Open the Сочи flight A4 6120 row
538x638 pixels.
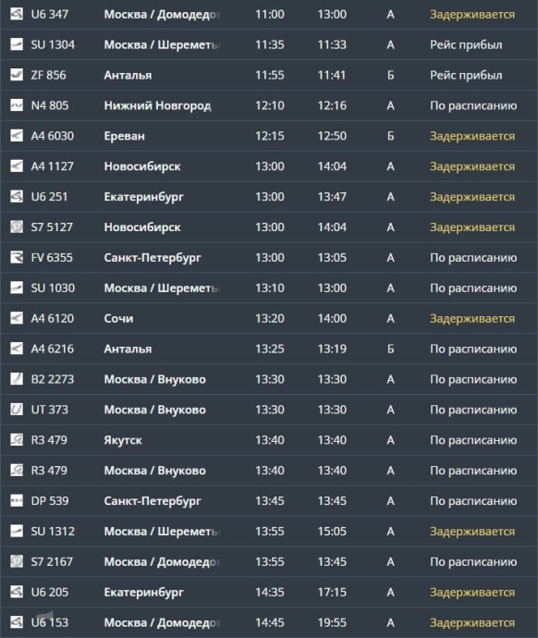(x=269, y=318)
